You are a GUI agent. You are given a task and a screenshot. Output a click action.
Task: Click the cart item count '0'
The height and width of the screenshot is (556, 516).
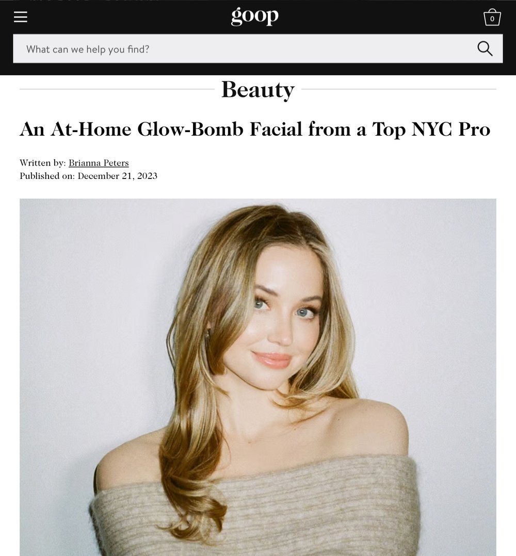coord(492,19)
